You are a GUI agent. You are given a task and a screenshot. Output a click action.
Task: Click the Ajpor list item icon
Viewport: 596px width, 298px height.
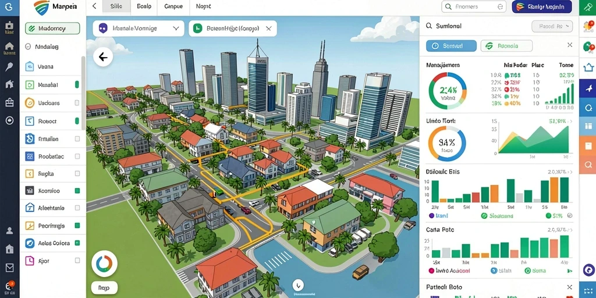coord(30,261)
